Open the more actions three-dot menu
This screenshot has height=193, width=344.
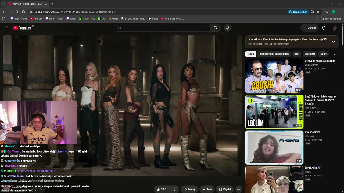click(x=239, y=189)
